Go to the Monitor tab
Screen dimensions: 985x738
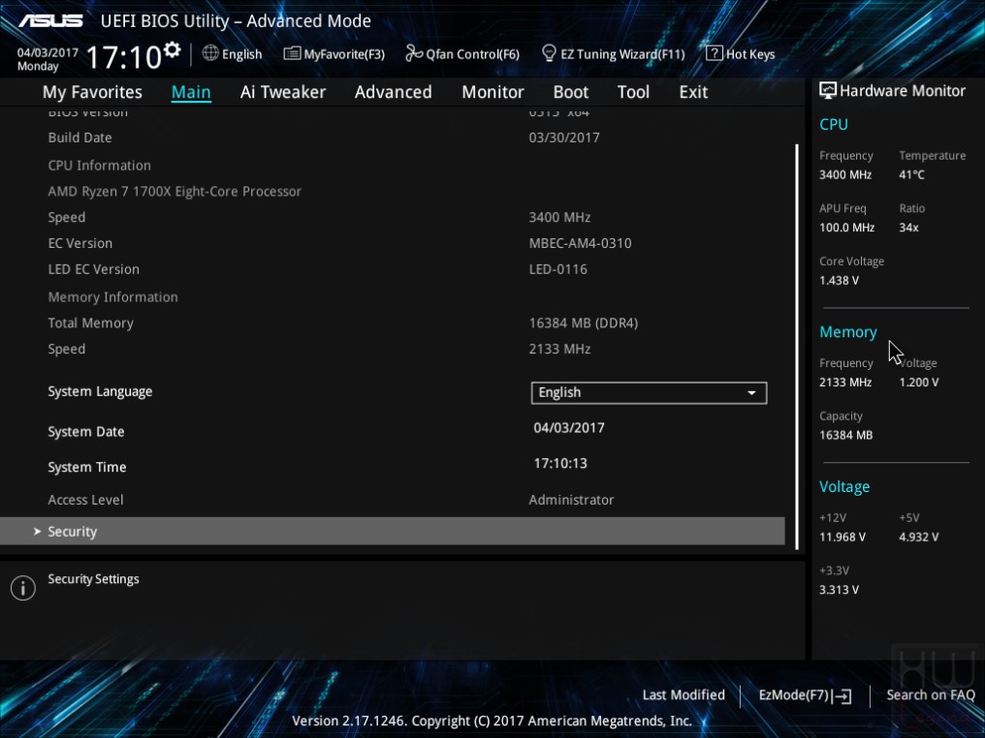pyautogui.click(x=492, y=92)
